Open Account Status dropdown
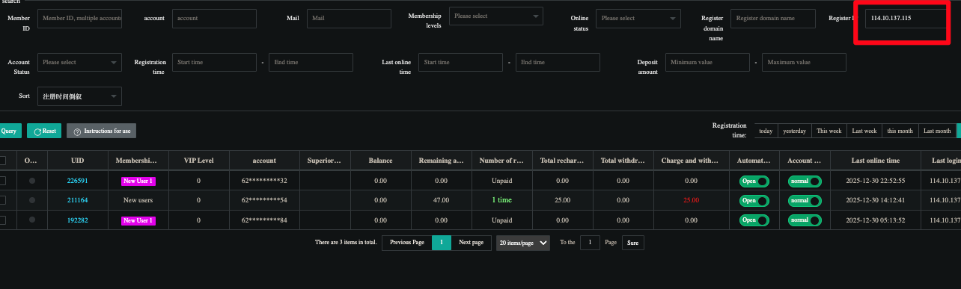This screenshot has width=961, height=289. click(x=79, y=63)
